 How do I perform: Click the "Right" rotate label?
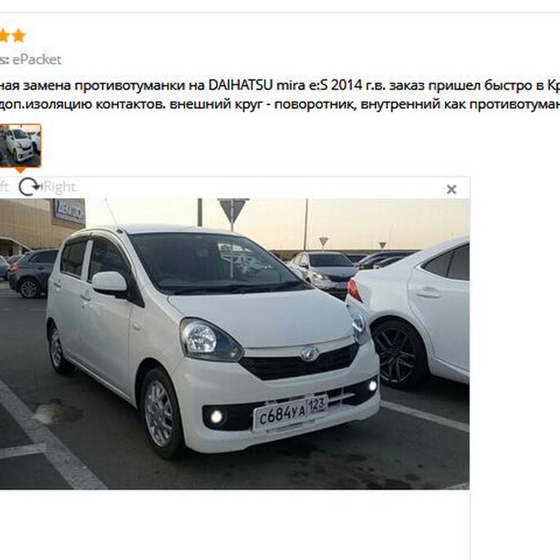pos(59,186)
